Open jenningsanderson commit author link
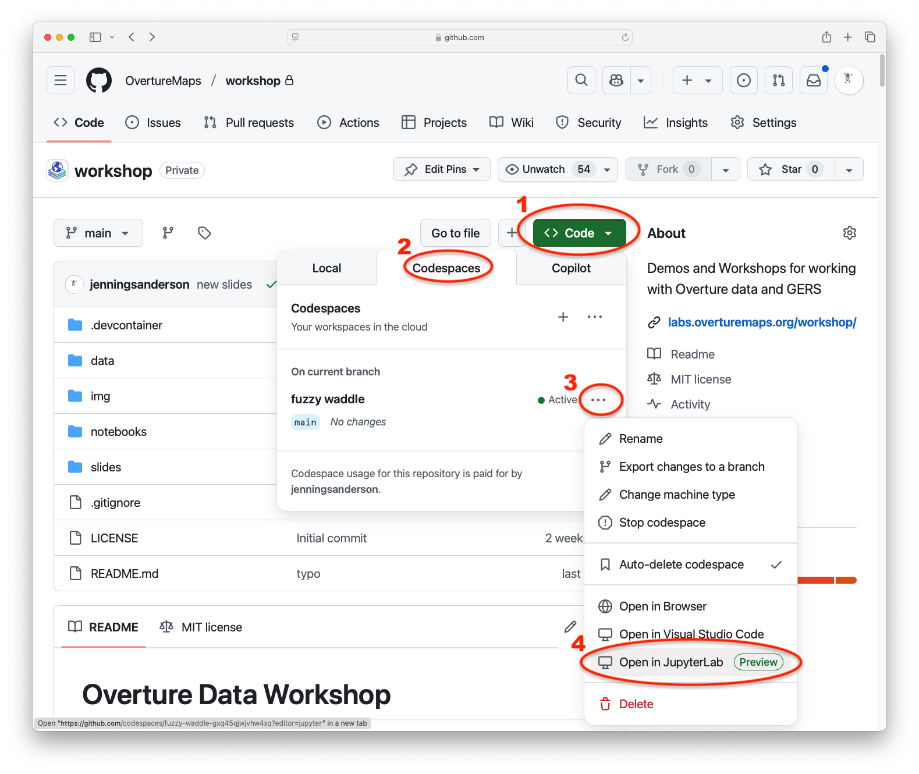This screenshot has width=919, height=774. click(140, 285)
